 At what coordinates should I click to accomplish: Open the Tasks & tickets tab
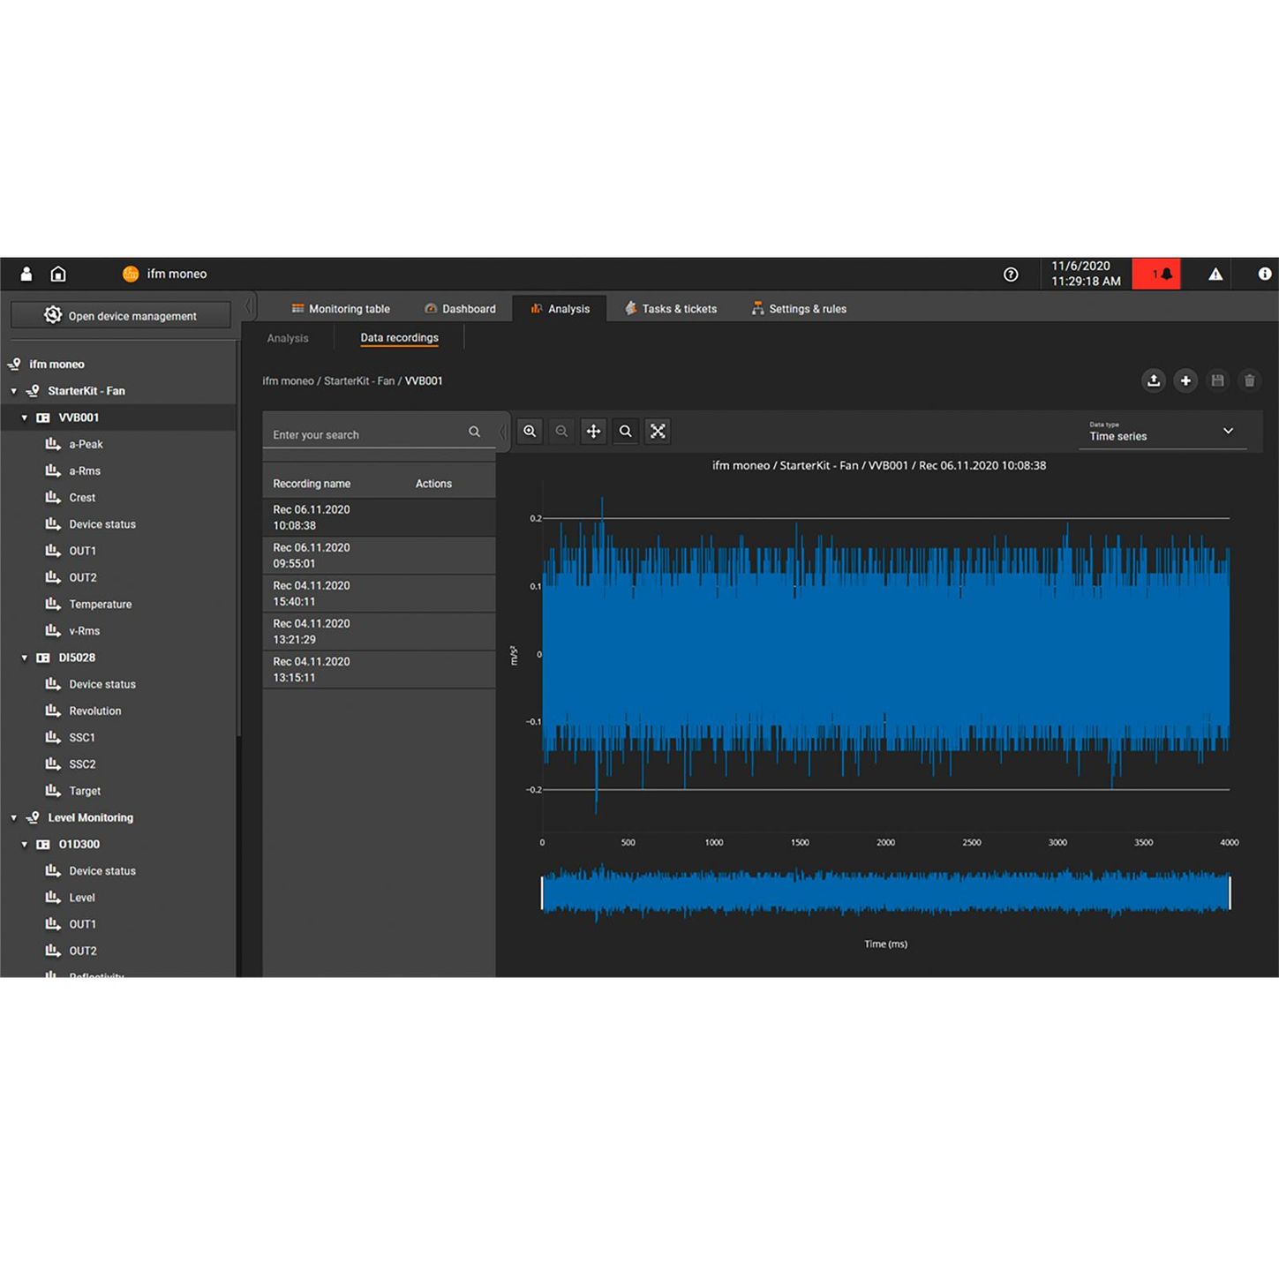pos(670,309)
